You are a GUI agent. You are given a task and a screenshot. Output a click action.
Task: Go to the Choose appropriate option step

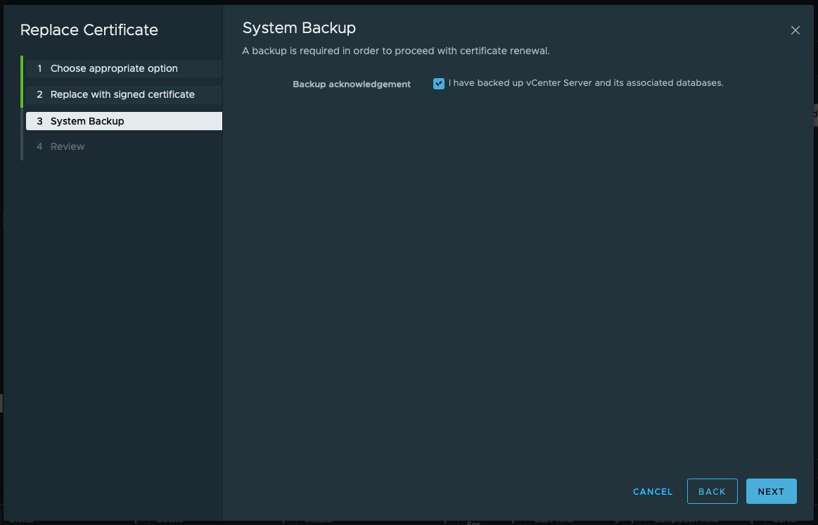tap(114, 68)
